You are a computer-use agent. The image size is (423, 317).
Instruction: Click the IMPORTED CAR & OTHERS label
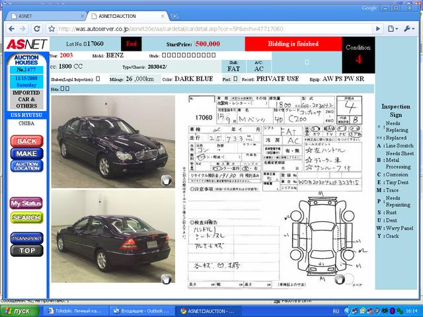click(26, 99)
